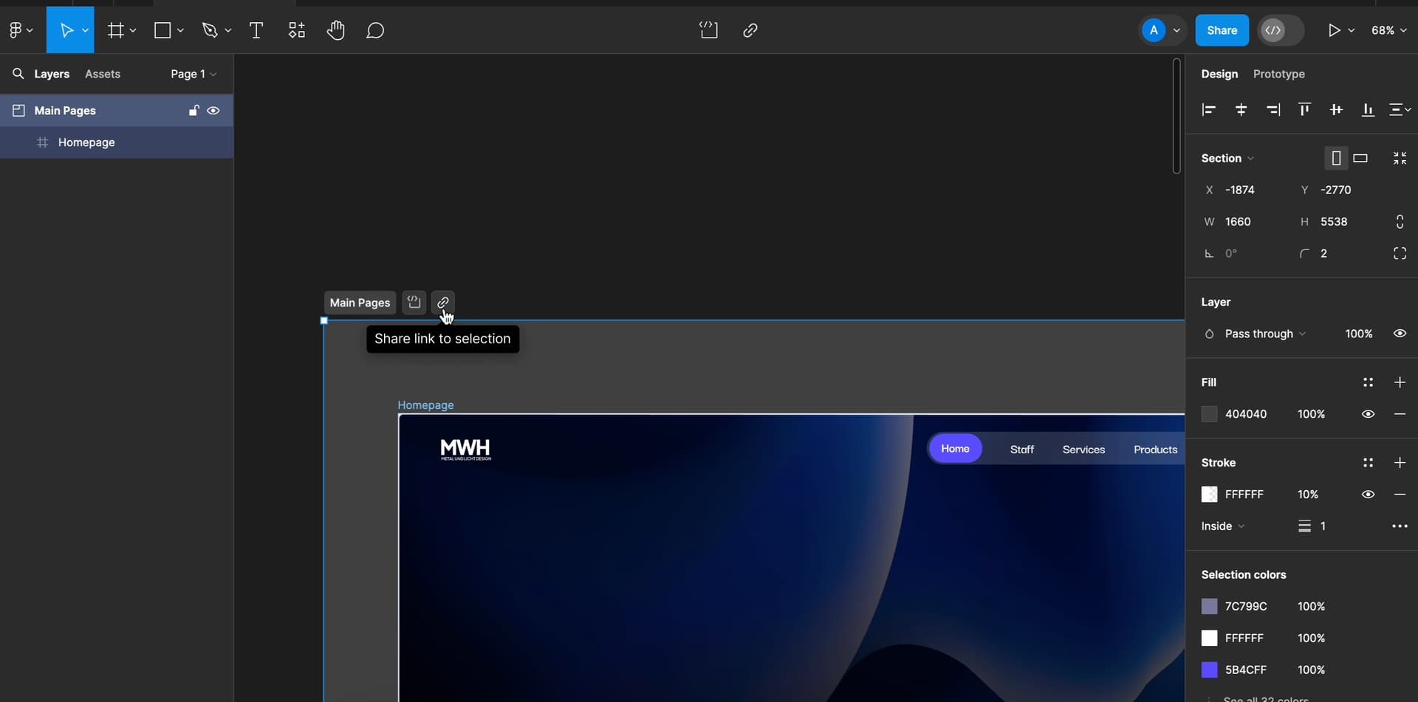The height and width of the screenshot is (702, 1418).
Task: Select Homepage layer row
Action: (117, 142)
